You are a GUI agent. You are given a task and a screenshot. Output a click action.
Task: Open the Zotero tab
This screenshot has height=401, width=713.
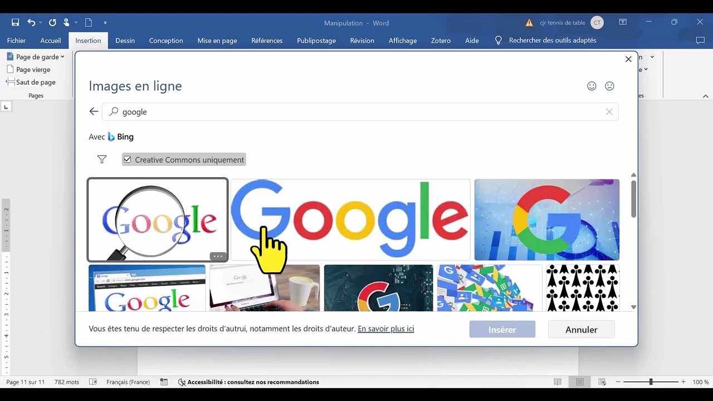[x=441, y=41]
